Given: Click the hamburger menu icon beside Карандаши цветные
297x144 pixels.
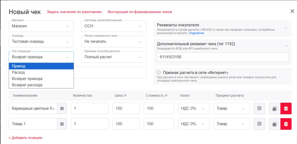Looking at the screenshot, I should click(62, 108).
